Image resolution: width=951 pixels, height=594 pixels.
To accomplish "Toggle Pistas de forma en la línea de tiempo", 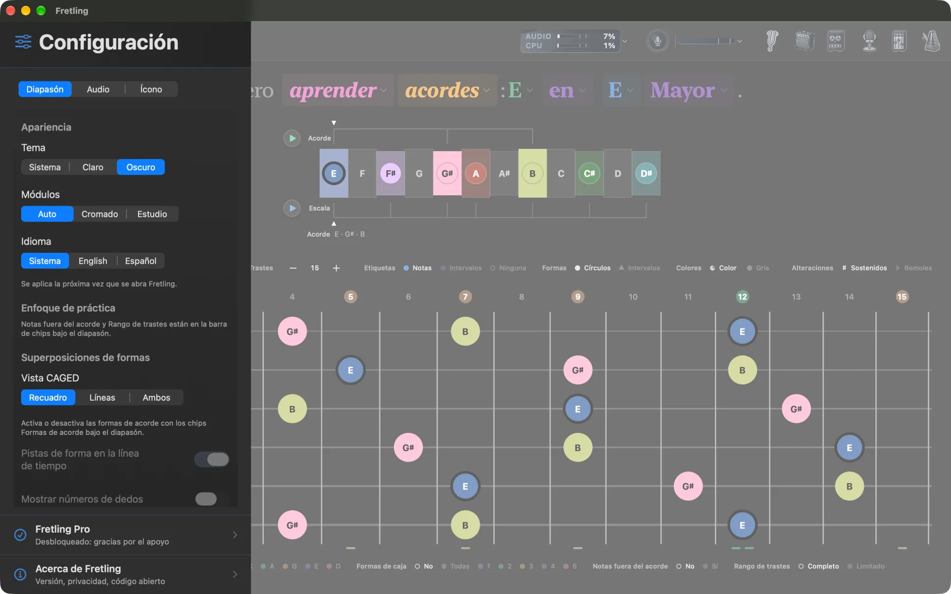I will (212, 459).
